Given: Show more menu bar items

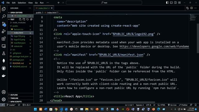Looking at the screenshot, I should tap(48, 3).
